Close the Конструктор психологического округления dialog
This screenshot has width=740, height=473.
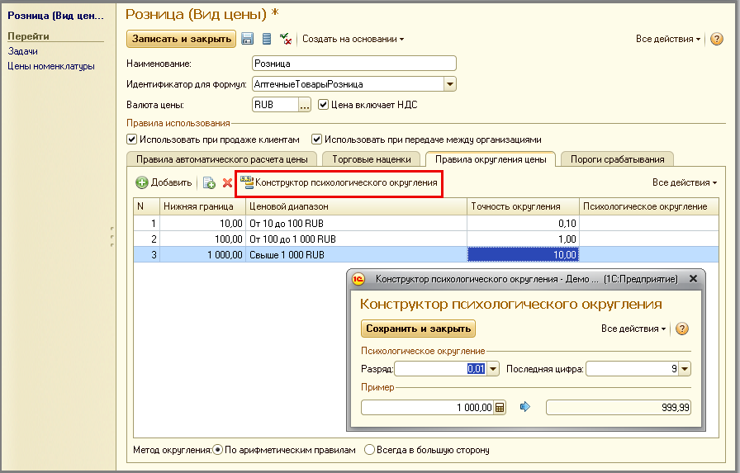tap(693, 279)
